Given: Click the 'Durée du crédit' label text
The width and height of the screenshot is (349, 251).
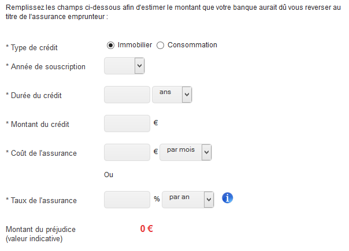Looking at the screenshot, I should 37,95.
